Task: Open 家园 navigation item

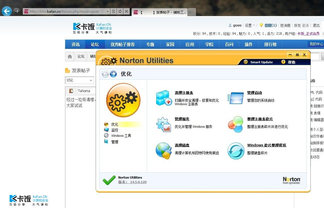Action: pos(170,44)
